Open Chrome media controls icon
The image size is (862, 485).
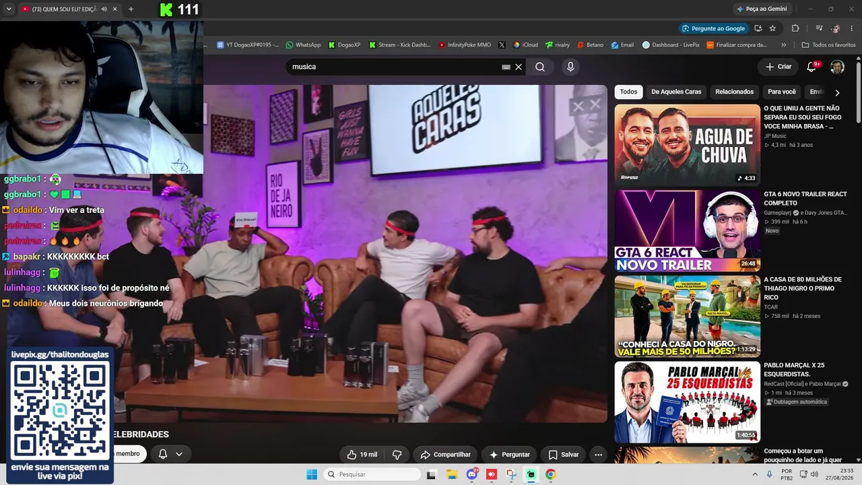819,28
